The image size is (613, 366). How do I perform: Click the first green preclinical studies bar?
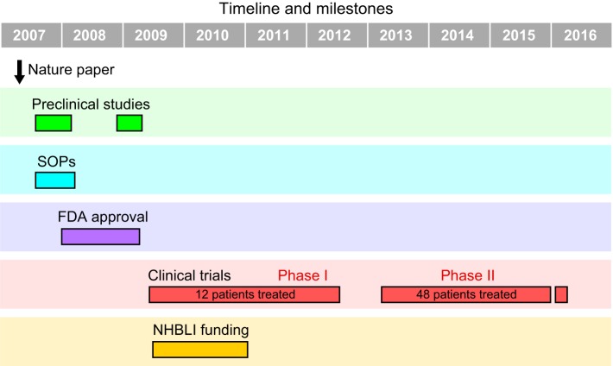pos(54,123)
